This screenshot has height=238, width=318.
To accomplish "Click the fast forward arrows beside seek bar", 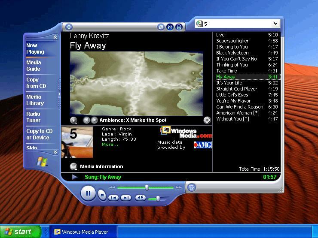I will (178, 188).
